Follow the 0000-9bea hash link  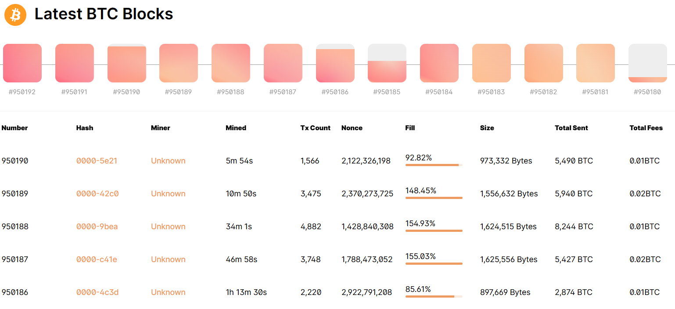(97, 227)
